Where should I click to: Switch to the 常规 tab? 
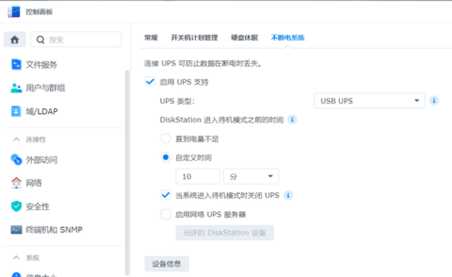coord(151,38)
